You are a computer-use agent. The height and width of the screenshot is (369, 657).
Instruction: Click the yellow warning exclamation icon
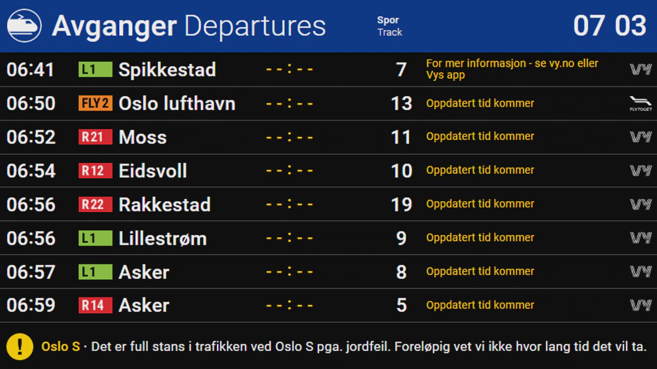coord(20,347)
